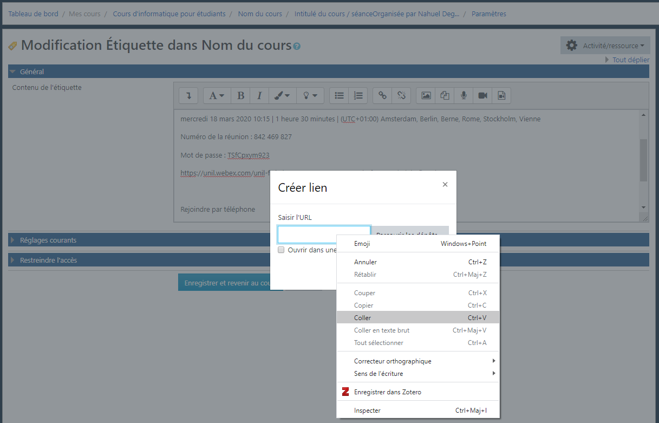Image resolution: width=659 pixels, height=423 pixels.
Task: Apply italic formatting in editor toolbar
Action: pos(259,96)
